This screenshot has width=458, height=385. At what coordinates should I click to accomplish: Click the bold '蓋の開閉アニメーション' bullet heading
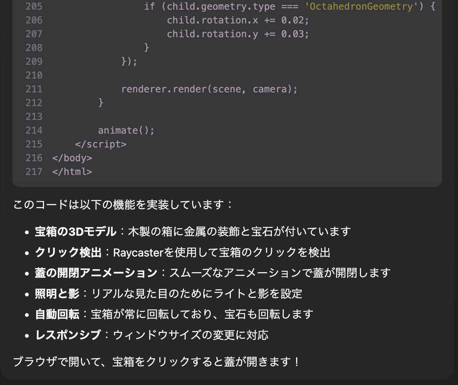(x=96, y=273)
